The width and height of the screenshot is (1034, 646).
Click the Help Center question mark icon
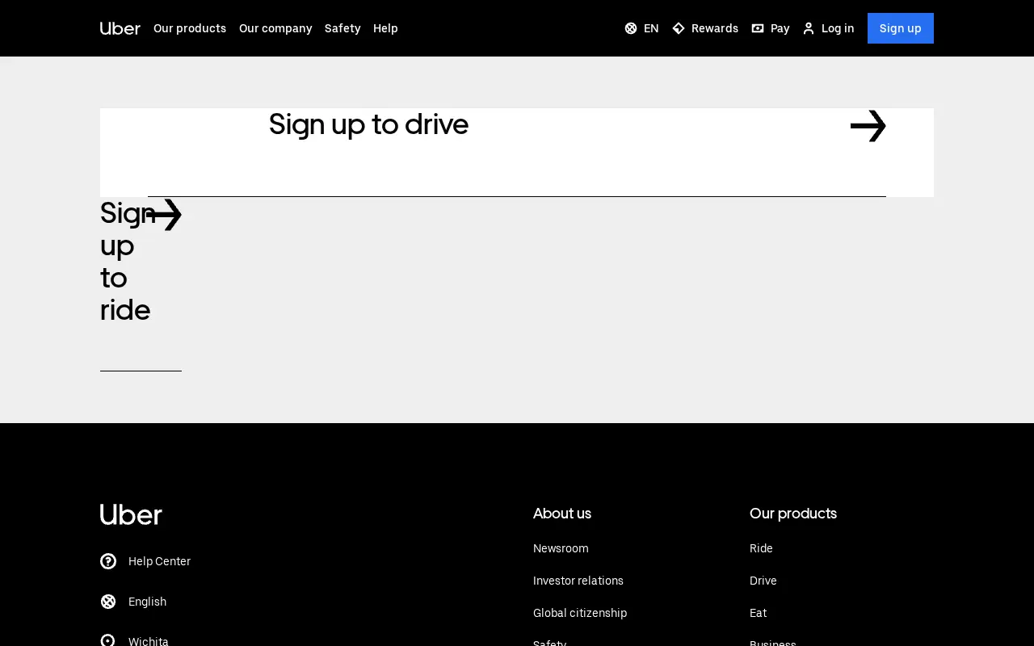point(108,561)
